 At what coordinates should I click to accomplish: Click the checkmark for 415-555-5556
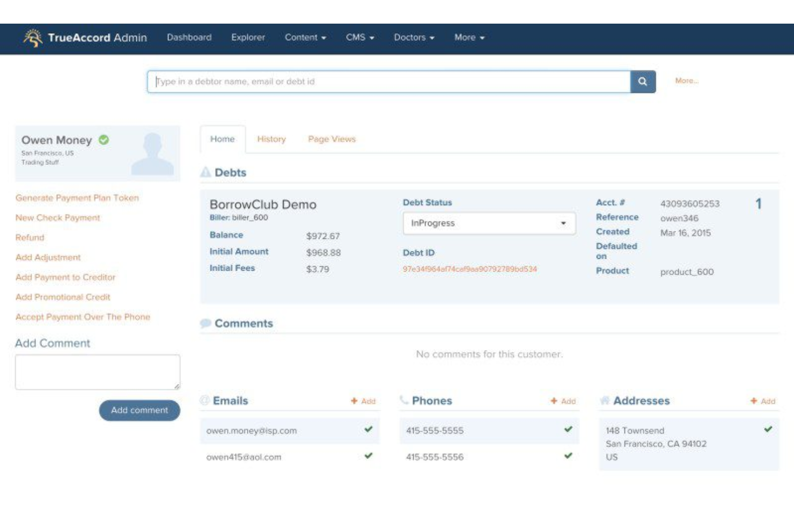point(568,455)
